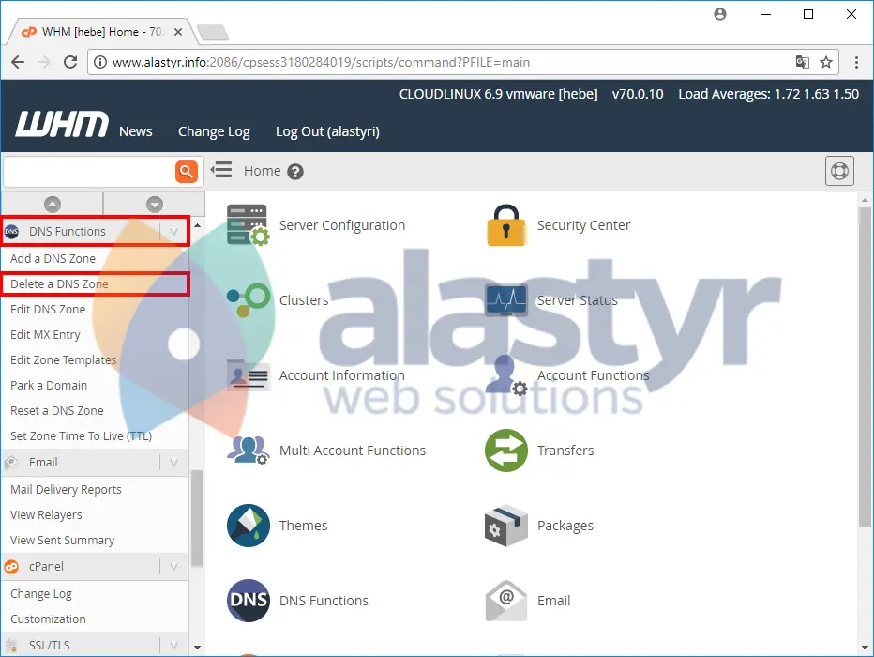Open the large DNS Functions icon
874x657 pixels.
(x=249, y=601)
